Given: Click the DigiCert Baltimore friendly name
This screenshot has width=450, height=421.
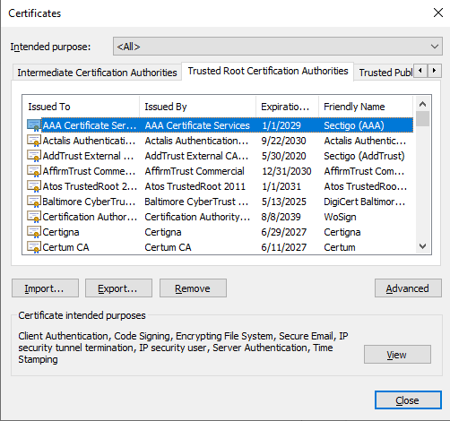Looking at the screenshot, I should pyautogui.click(x=365, y=202).
